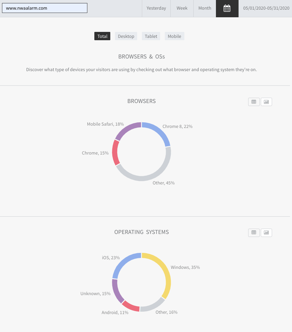Click the www.nwaalarm.com site field
Screen dimensions: 292x332
tap(45, 8)
